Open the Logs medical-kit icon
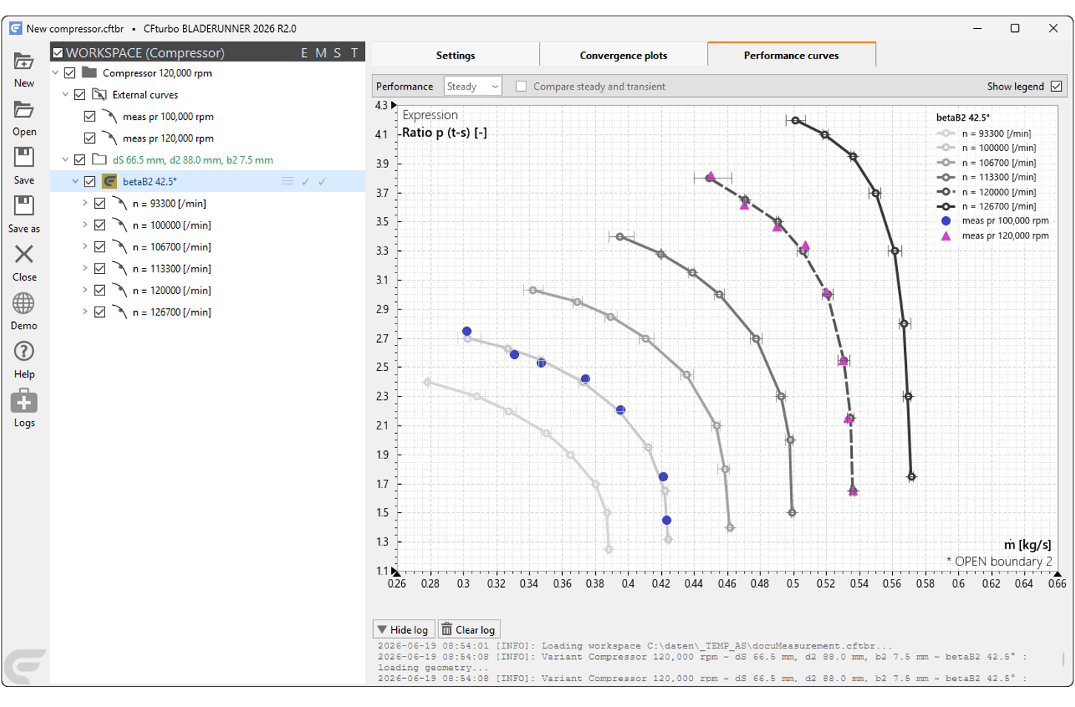Image resolution: width=1075 pixels, height=707 pixels. point(24,401)
